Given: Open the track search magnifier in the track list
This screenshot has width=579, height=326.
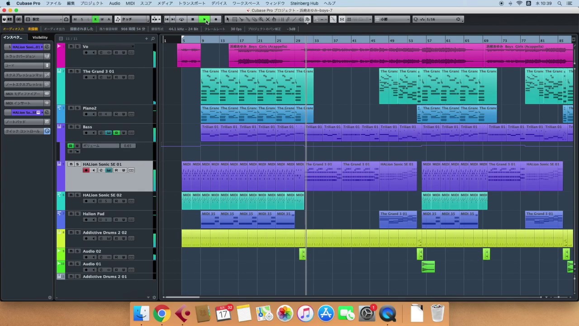Looking at the screenshot, I should 153,38.
